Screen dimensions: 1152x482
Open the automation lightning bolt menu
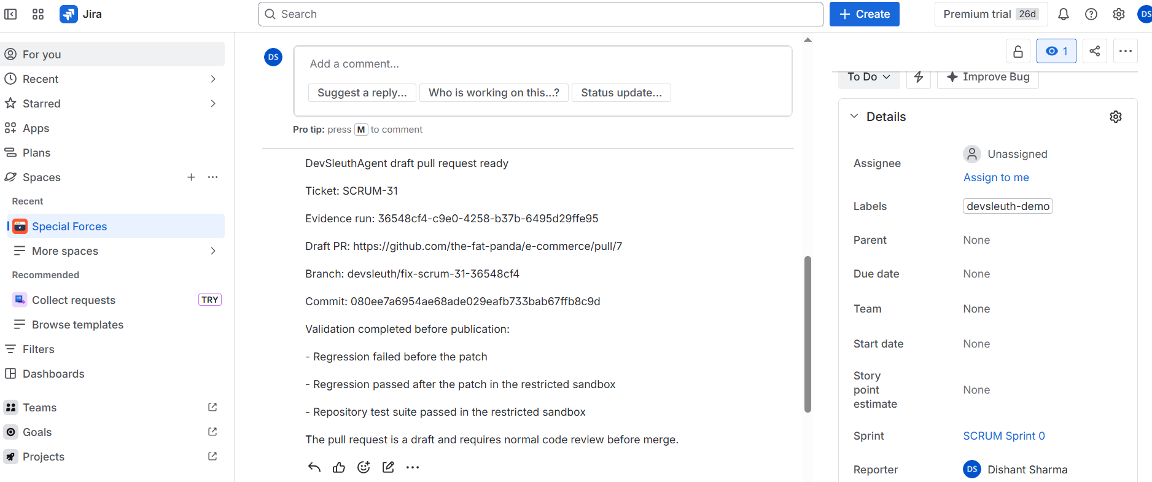919,77
